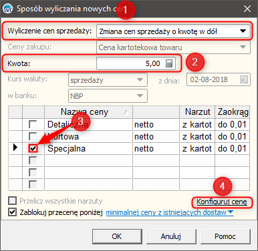Enable the Detaliczna price checkbox
258x251 pixels.
tap(33, 124)
